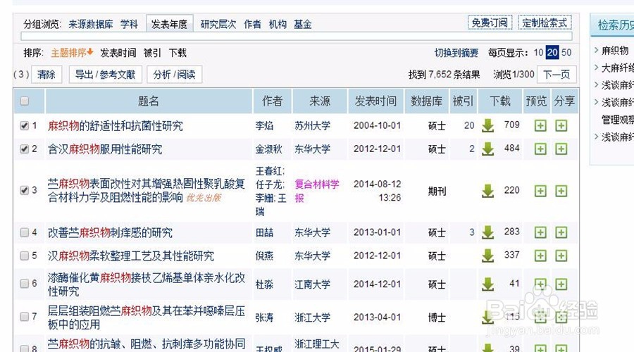Share the paper in row 1
Screen dimensions: 634x352
(x=561, y=126)
